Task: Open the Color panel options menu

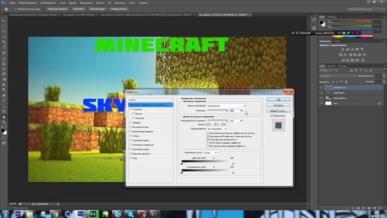Action: coord(385,17)
